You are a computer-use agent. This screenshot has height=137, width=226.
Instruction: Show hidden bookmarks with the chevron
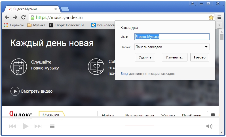(219, 25)
